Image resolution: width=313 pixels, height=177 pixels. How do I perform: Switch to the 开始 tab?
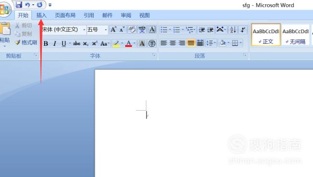click(23, 15)
